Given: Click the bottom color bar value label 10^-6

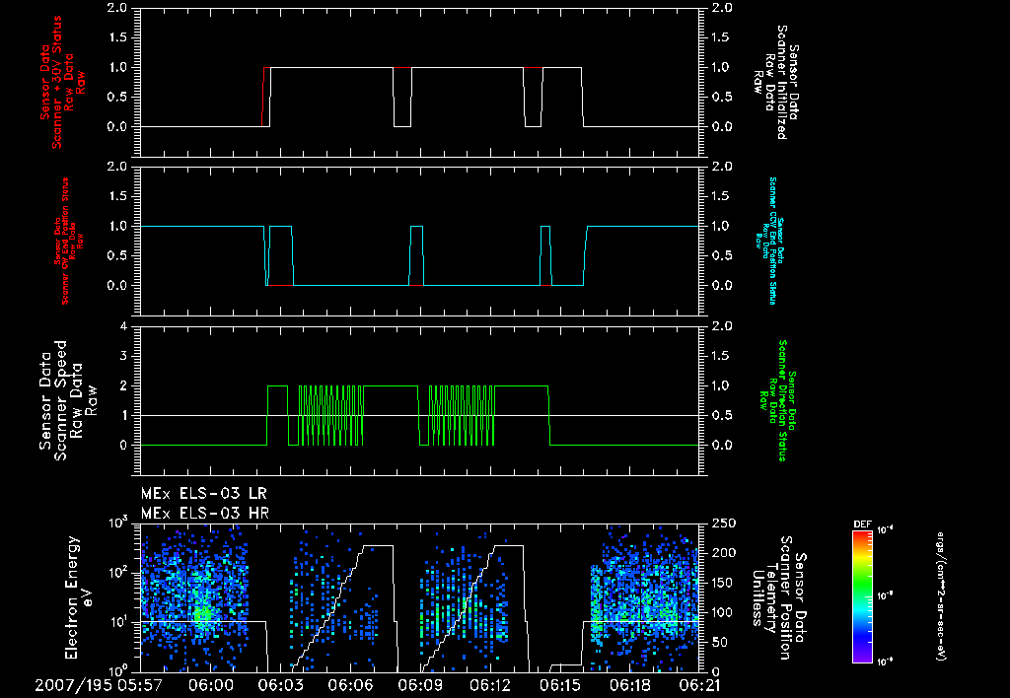Looking at the screenshot, I should pyautogui.click(x=886, y=662).
